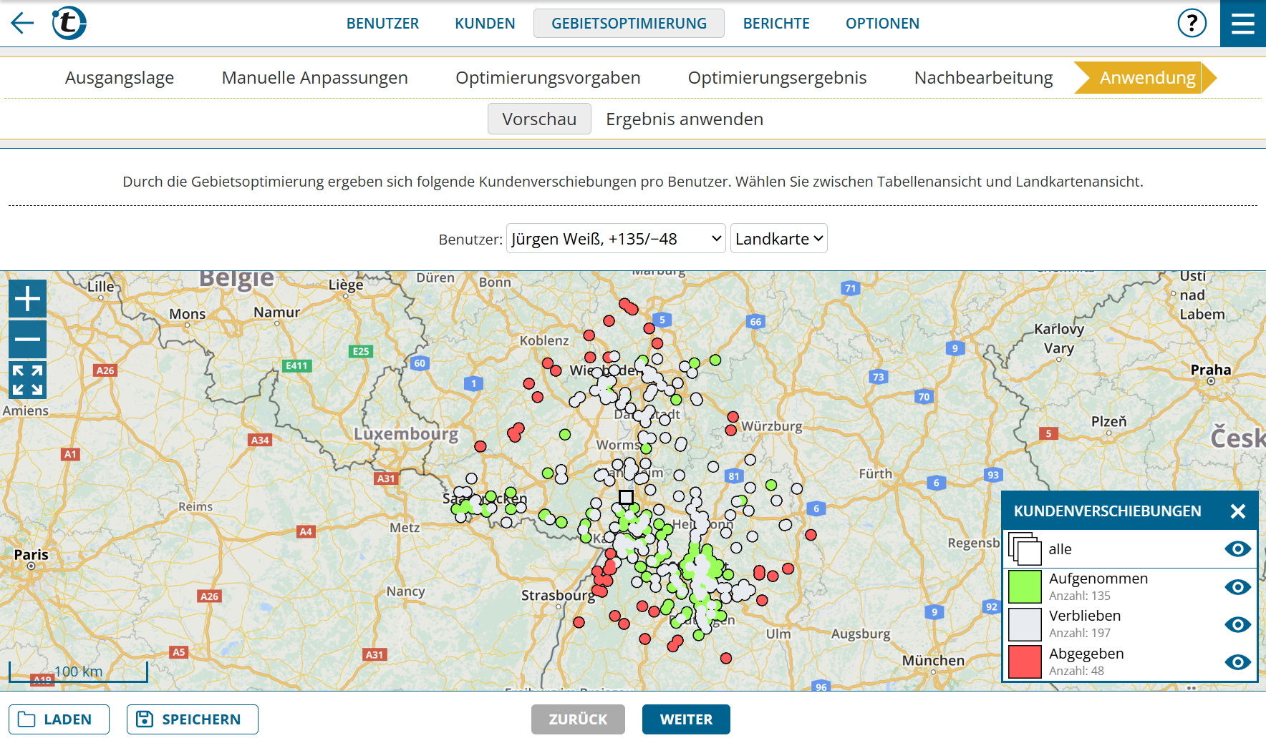Zoom out on the map
This screenshot has height=743, width=1266.
[28, 339]
